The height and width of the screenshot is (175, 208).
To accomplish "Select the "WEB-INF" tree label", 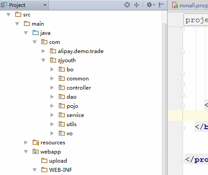I will (60, 170).
